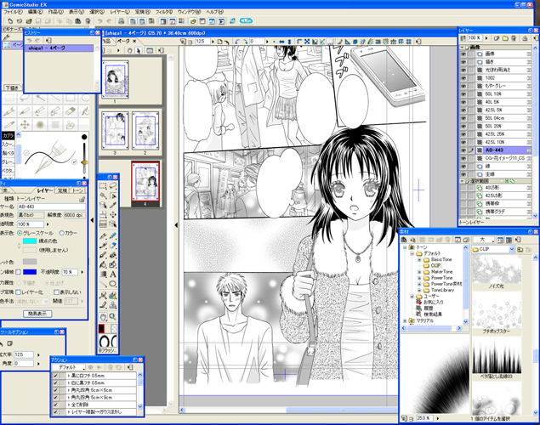Viewport: 540px width, 425px height.
Task: Select the lasso selection tool
Action: point(112,186)
